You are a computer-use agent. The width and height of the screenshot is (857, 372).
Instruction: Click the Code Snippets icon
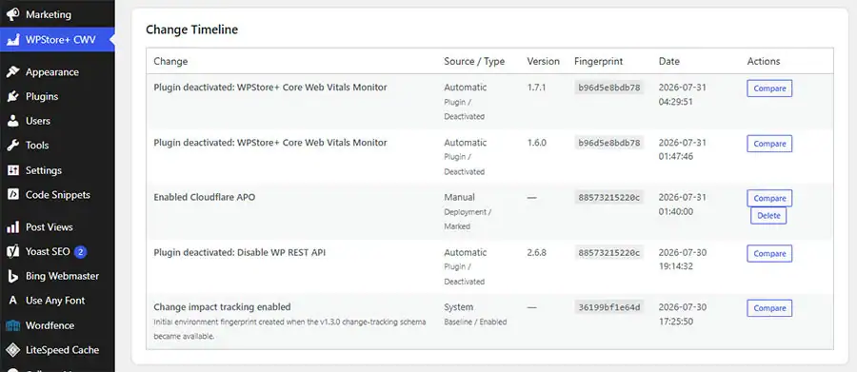pos(13,194)
